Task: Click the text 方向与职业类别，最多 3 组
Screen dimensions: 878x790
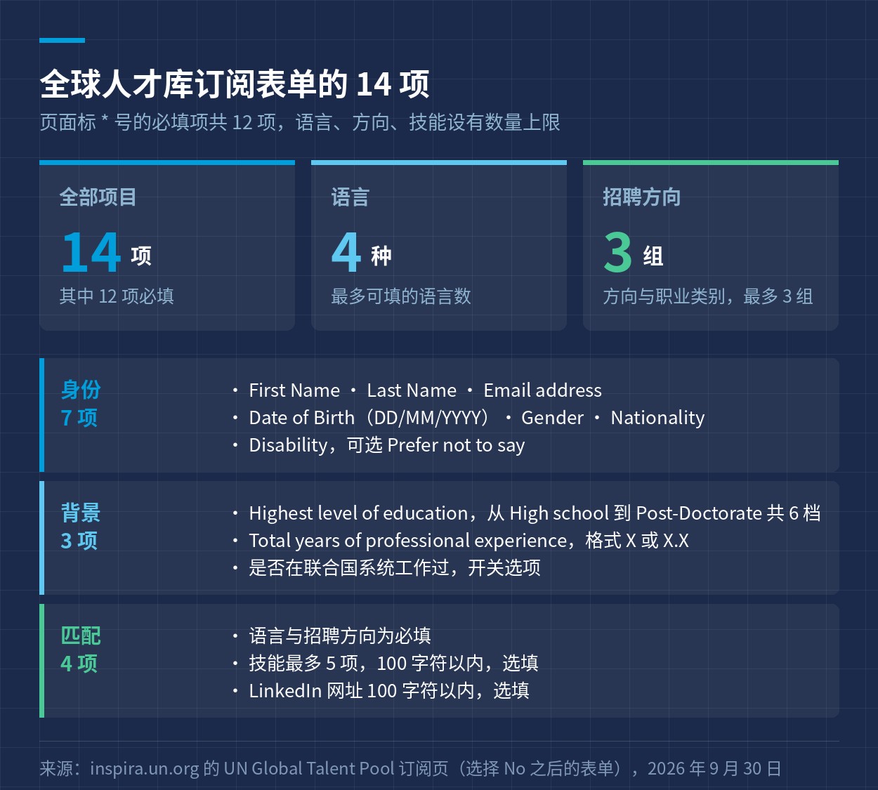Action: pyautogui.click(x=708, y=296)
